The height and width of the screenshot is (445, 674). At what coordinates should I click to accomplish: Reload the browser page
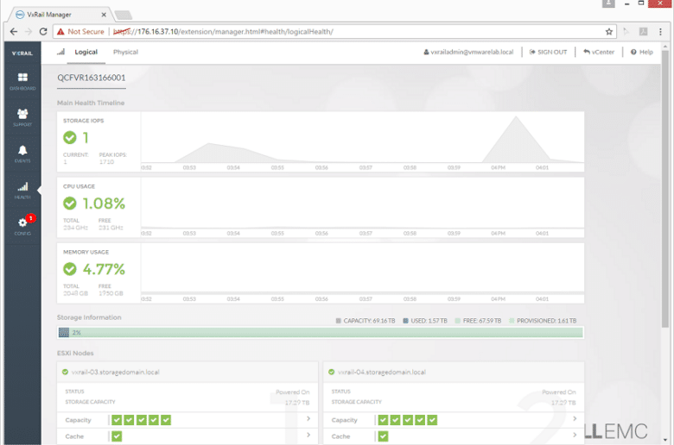click(43, 31)
